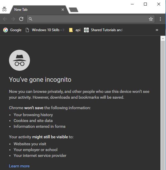Close the New Tab tab
The width and height of the screenshot is (166, 170).
tap(63, 10)
